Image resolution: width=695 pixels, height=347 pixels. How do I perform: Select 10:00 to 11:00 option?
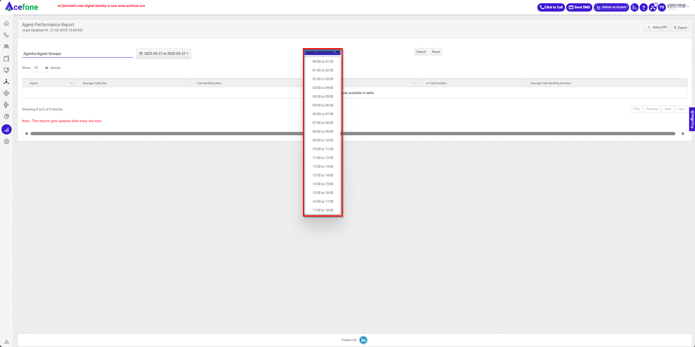[x=323, y=149]
